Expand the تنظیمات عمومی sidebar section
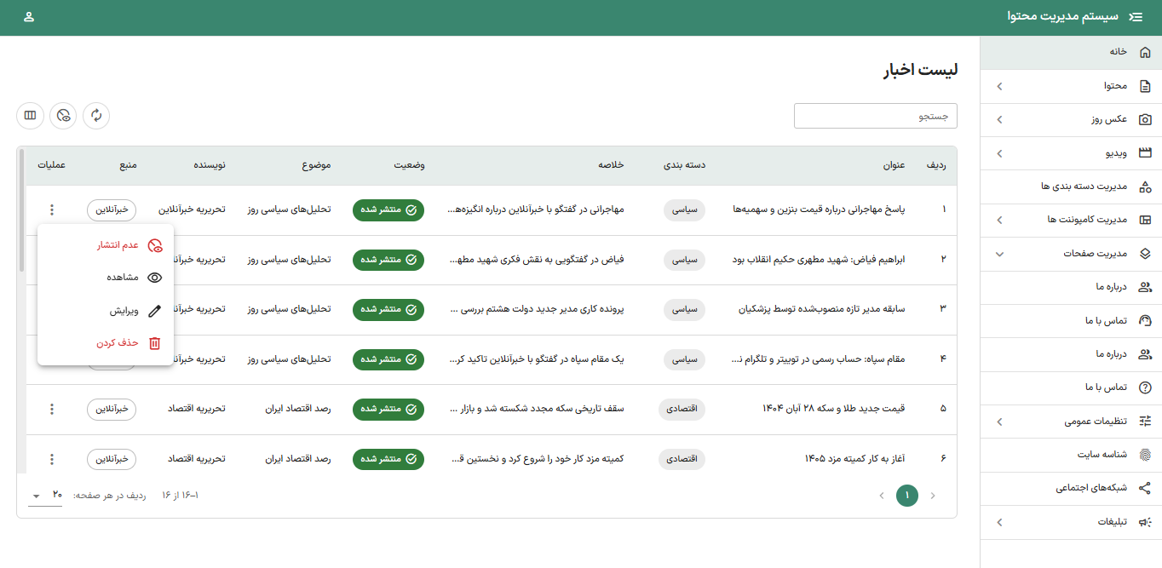Screen dimensions: 1162x568 999,421
